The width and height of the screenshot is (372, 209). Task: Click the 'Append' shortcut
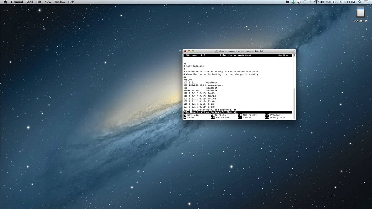pyautogui.click(x=245, y=118)
